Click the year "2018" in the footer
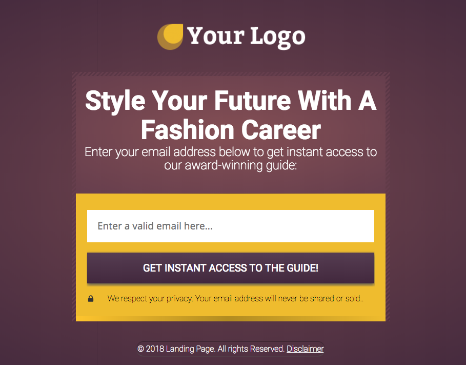Image resolution: width=466 pixels, height=365 pixels. tap(155, 349)
